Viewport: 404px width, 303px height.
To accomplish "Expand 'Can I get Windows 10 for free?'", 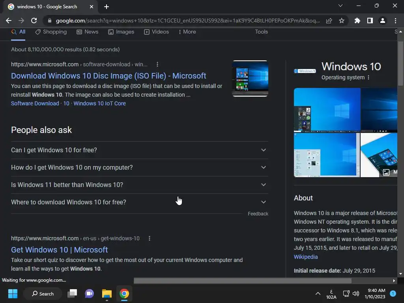I will (140, 150).
